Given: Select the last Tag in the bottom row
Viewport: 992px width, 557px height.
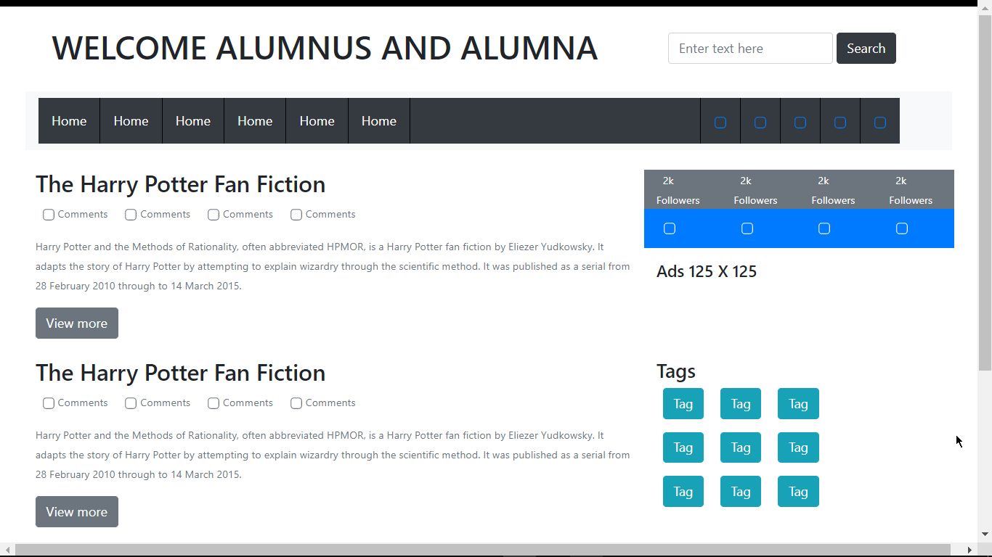Looking at the screenshot, I should [798, 492].
